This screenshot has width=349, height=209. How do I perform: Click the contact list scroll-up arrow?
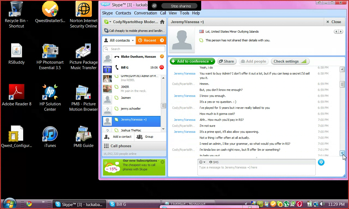(x=163, y=78)
